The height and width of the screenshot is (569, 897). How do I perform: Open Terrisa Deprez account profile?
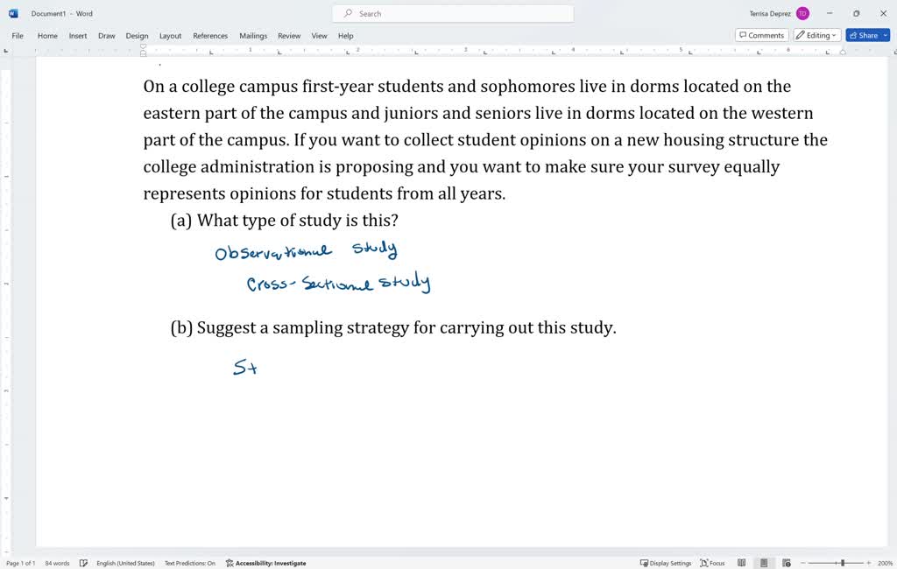coord(769,13)
